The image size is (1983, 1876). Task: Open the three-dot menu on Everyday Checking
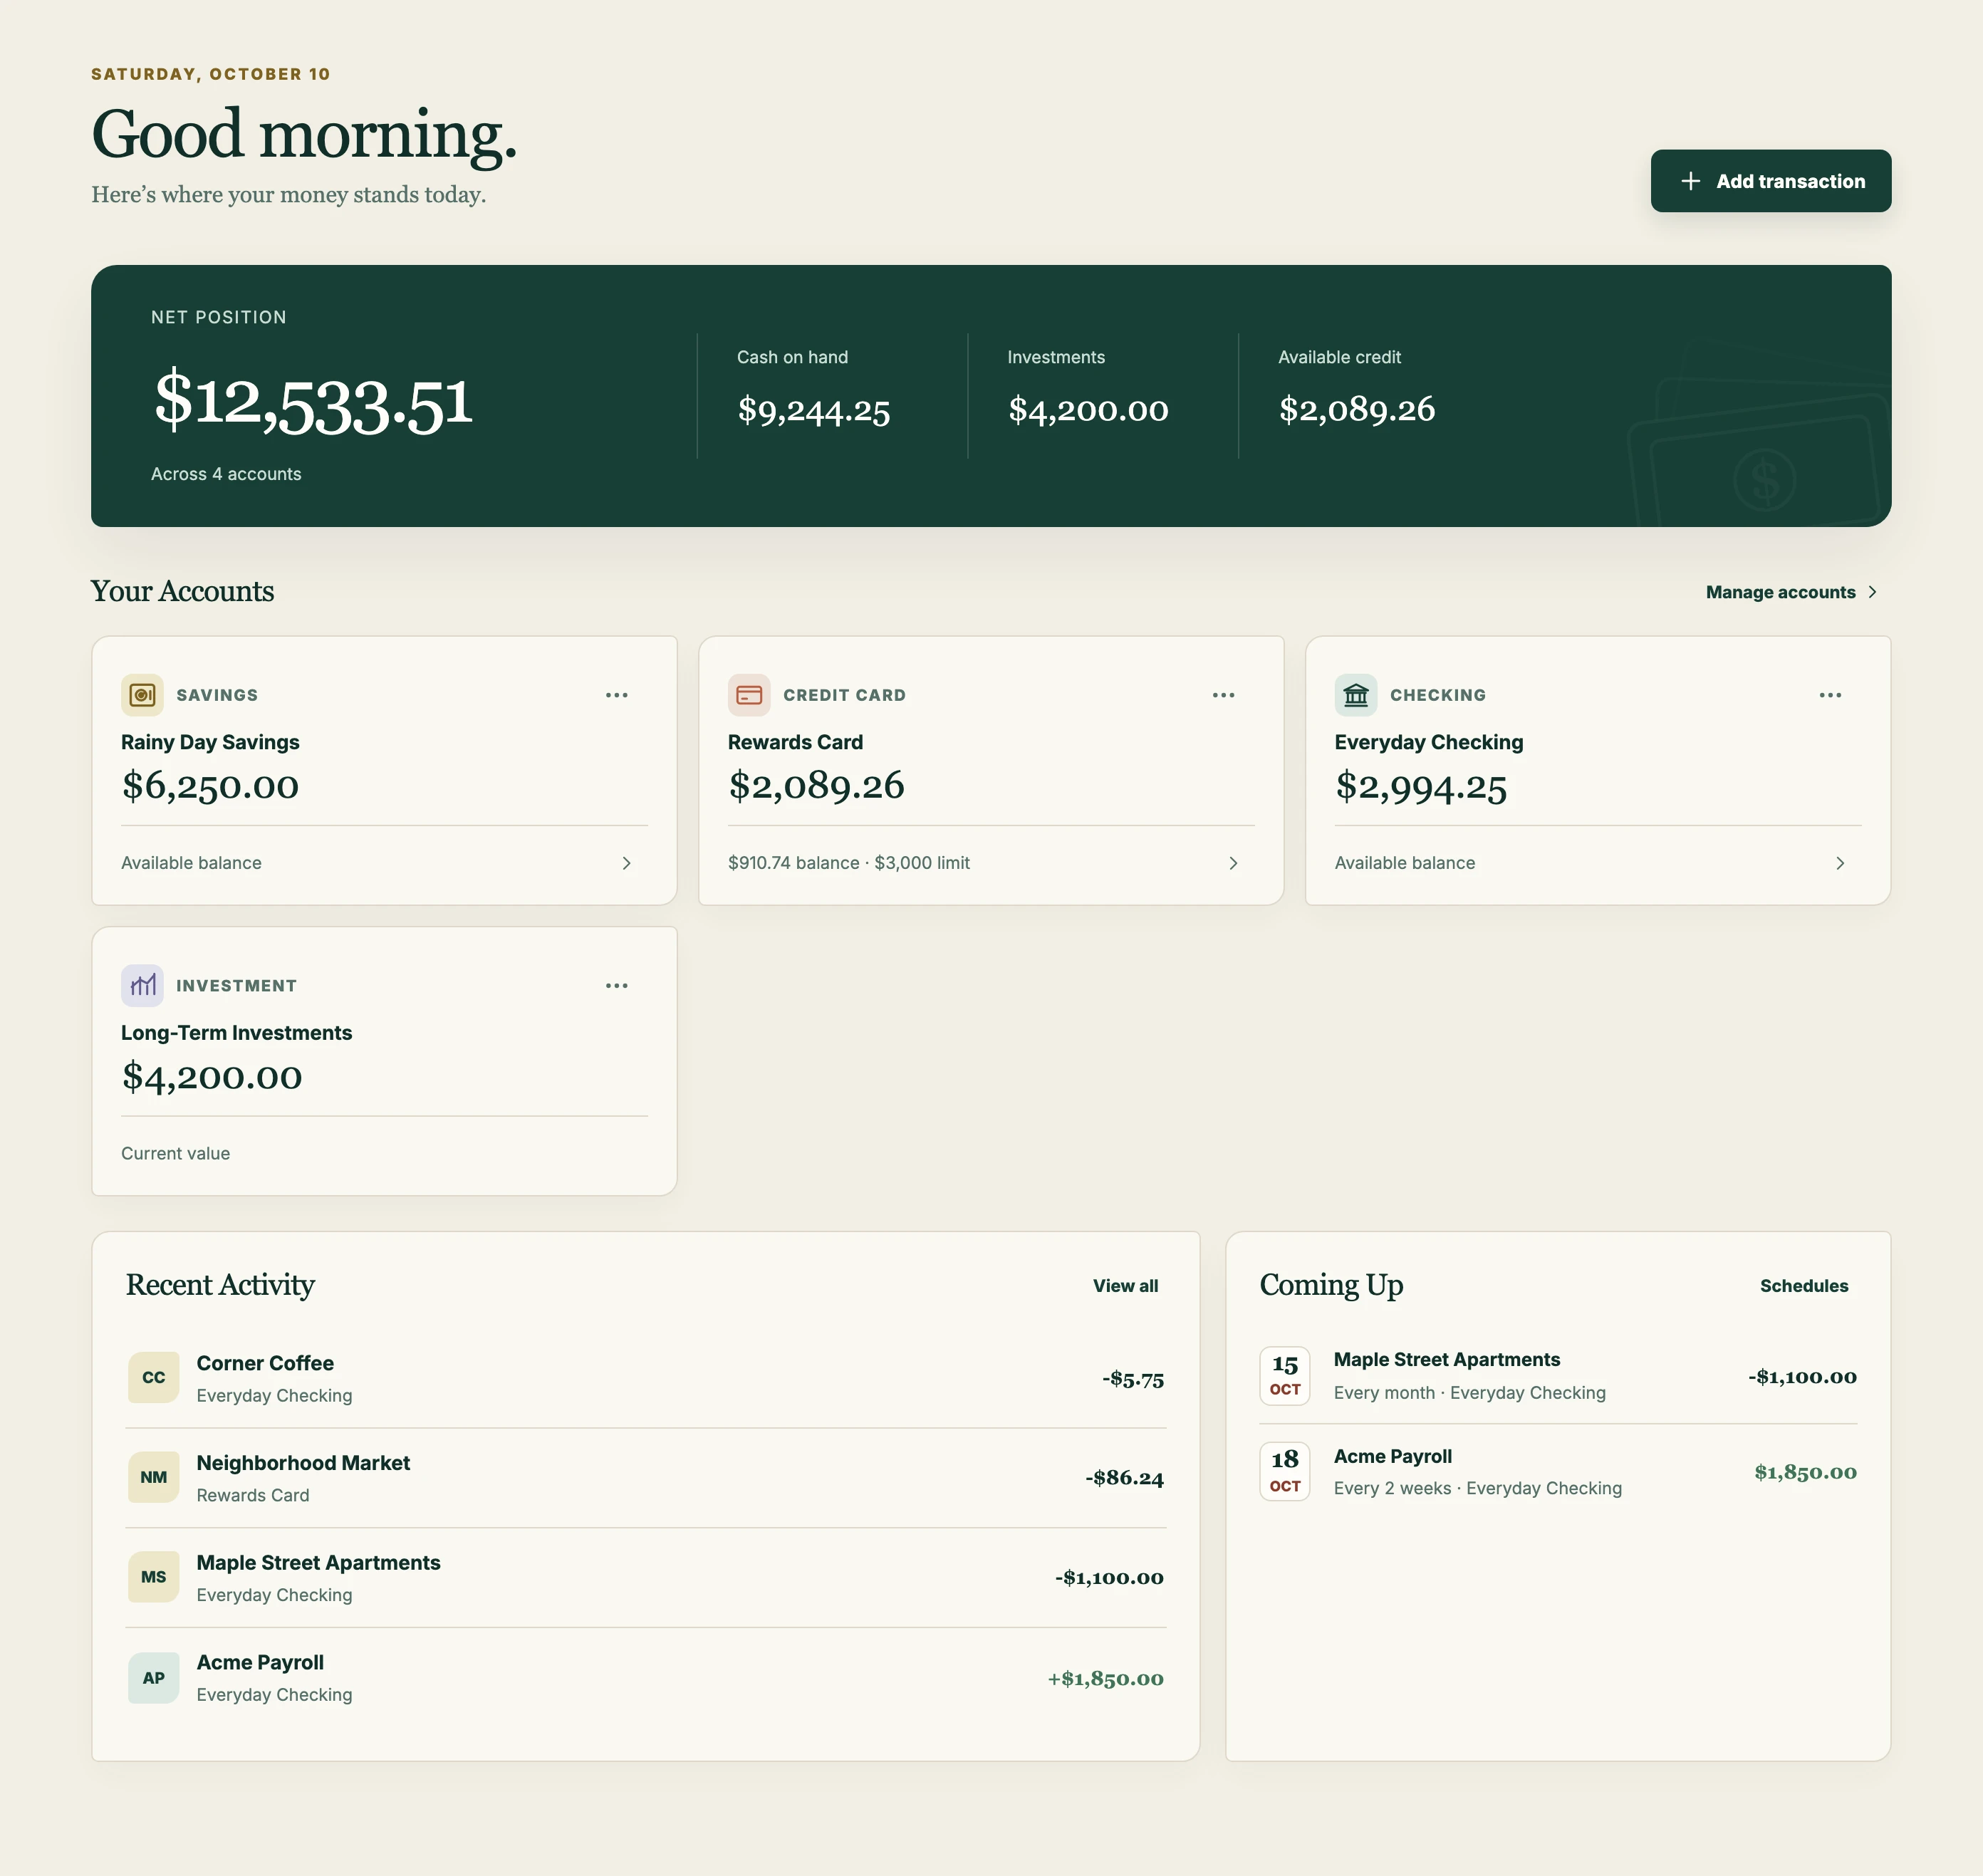click(x=1831, y=695)
